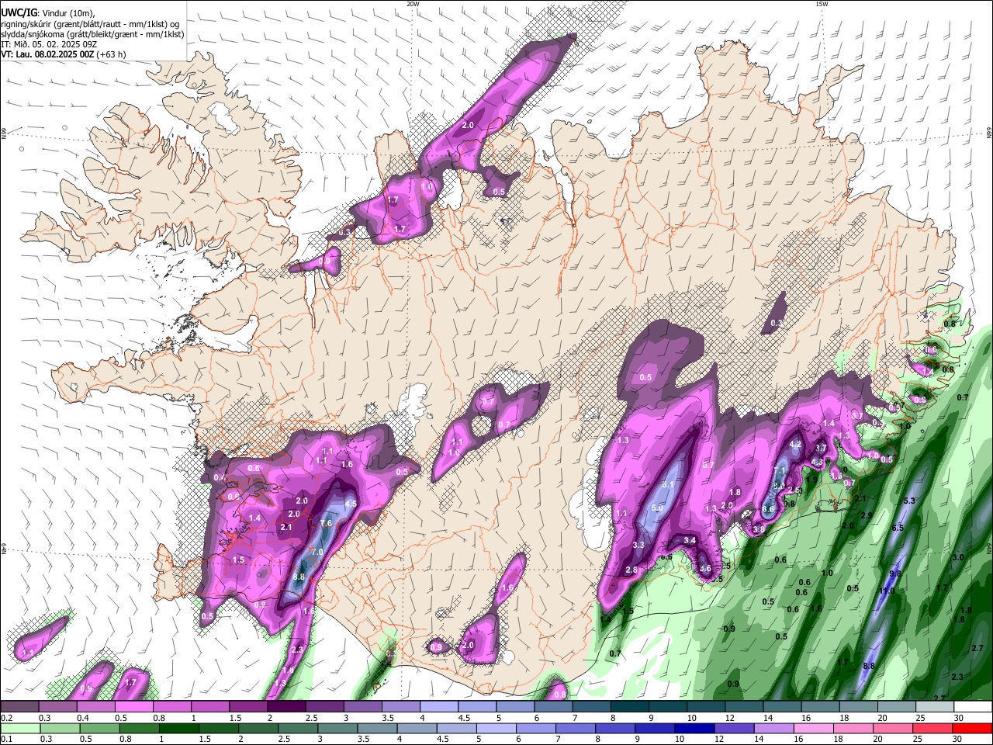Click the '5.1' value on the map
The image size is (993, 745).
coord(669,483)
